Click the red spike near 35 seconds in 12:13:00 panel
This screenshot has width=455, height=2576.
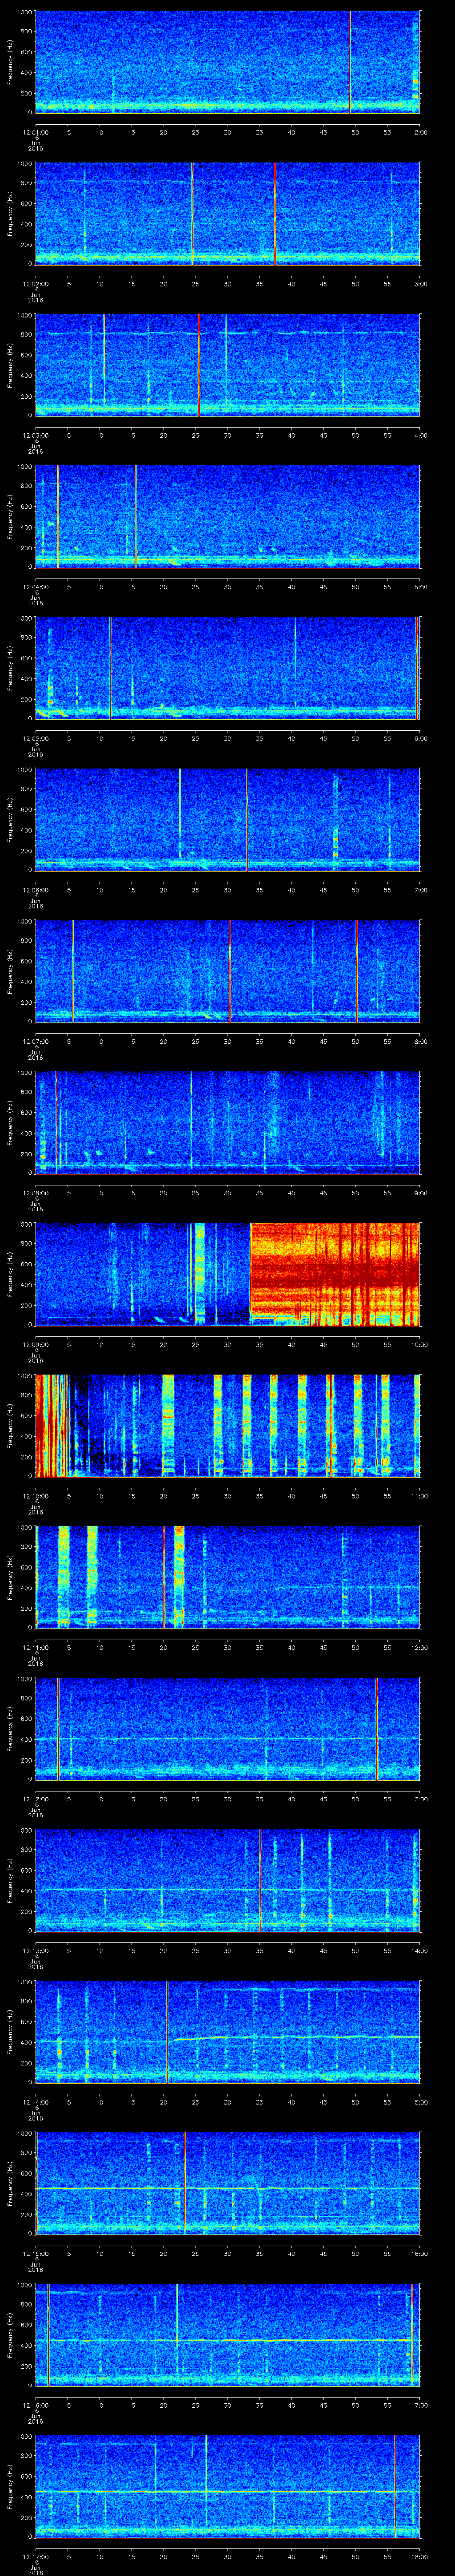tap(260, 1880)
